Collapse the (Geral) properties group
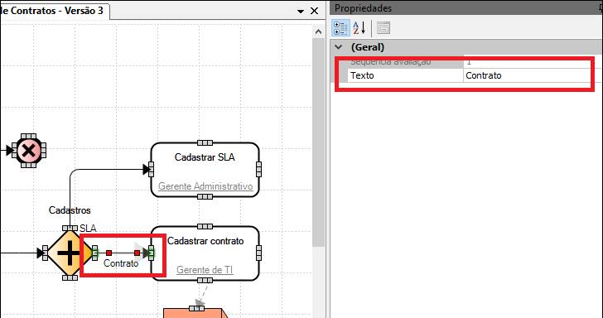 coord(339,47)
